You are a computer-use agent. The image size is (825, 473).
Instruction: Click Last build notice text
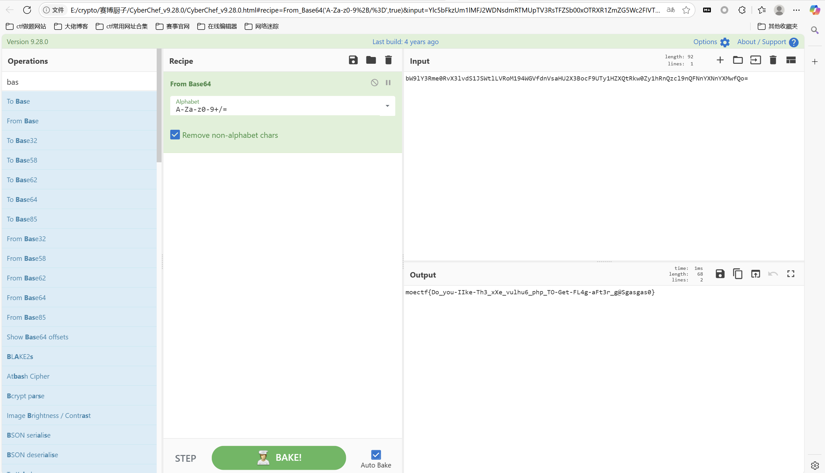[405, 42]
